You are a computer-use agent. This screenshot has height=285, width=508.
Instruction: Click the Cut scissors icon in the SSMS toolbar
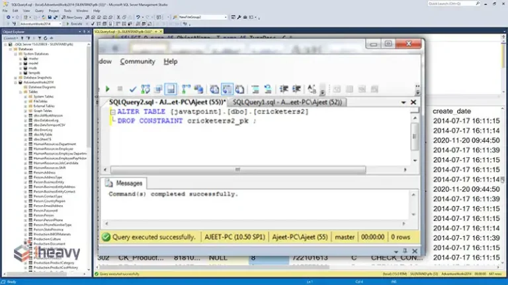[x=118, y=17]
